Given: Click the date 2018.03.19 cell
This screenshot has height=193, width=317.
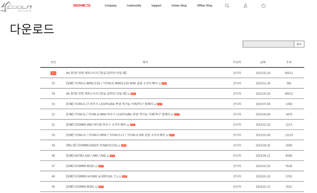Looking at the screenshot, I should (263, 176).
